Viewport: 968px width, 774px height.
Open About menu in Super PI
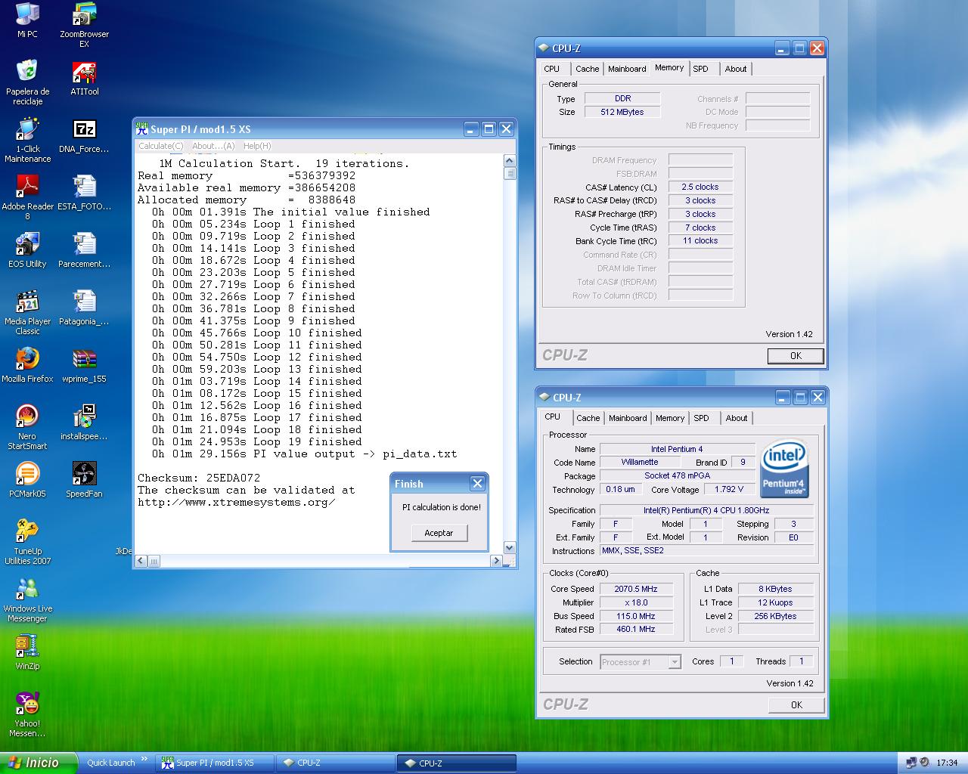(213, 146)
